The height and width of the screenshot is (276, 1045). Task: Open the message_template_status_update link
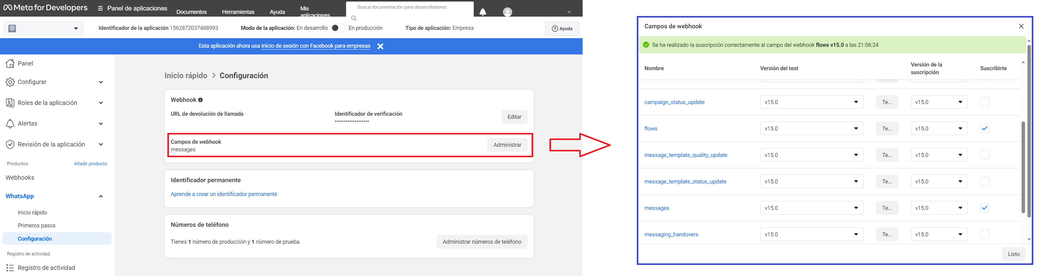(x=685, y=182)
